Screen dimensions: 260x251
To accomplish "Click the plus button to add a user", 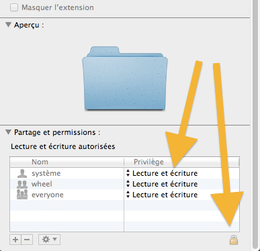I will click(x=15, y=240).
